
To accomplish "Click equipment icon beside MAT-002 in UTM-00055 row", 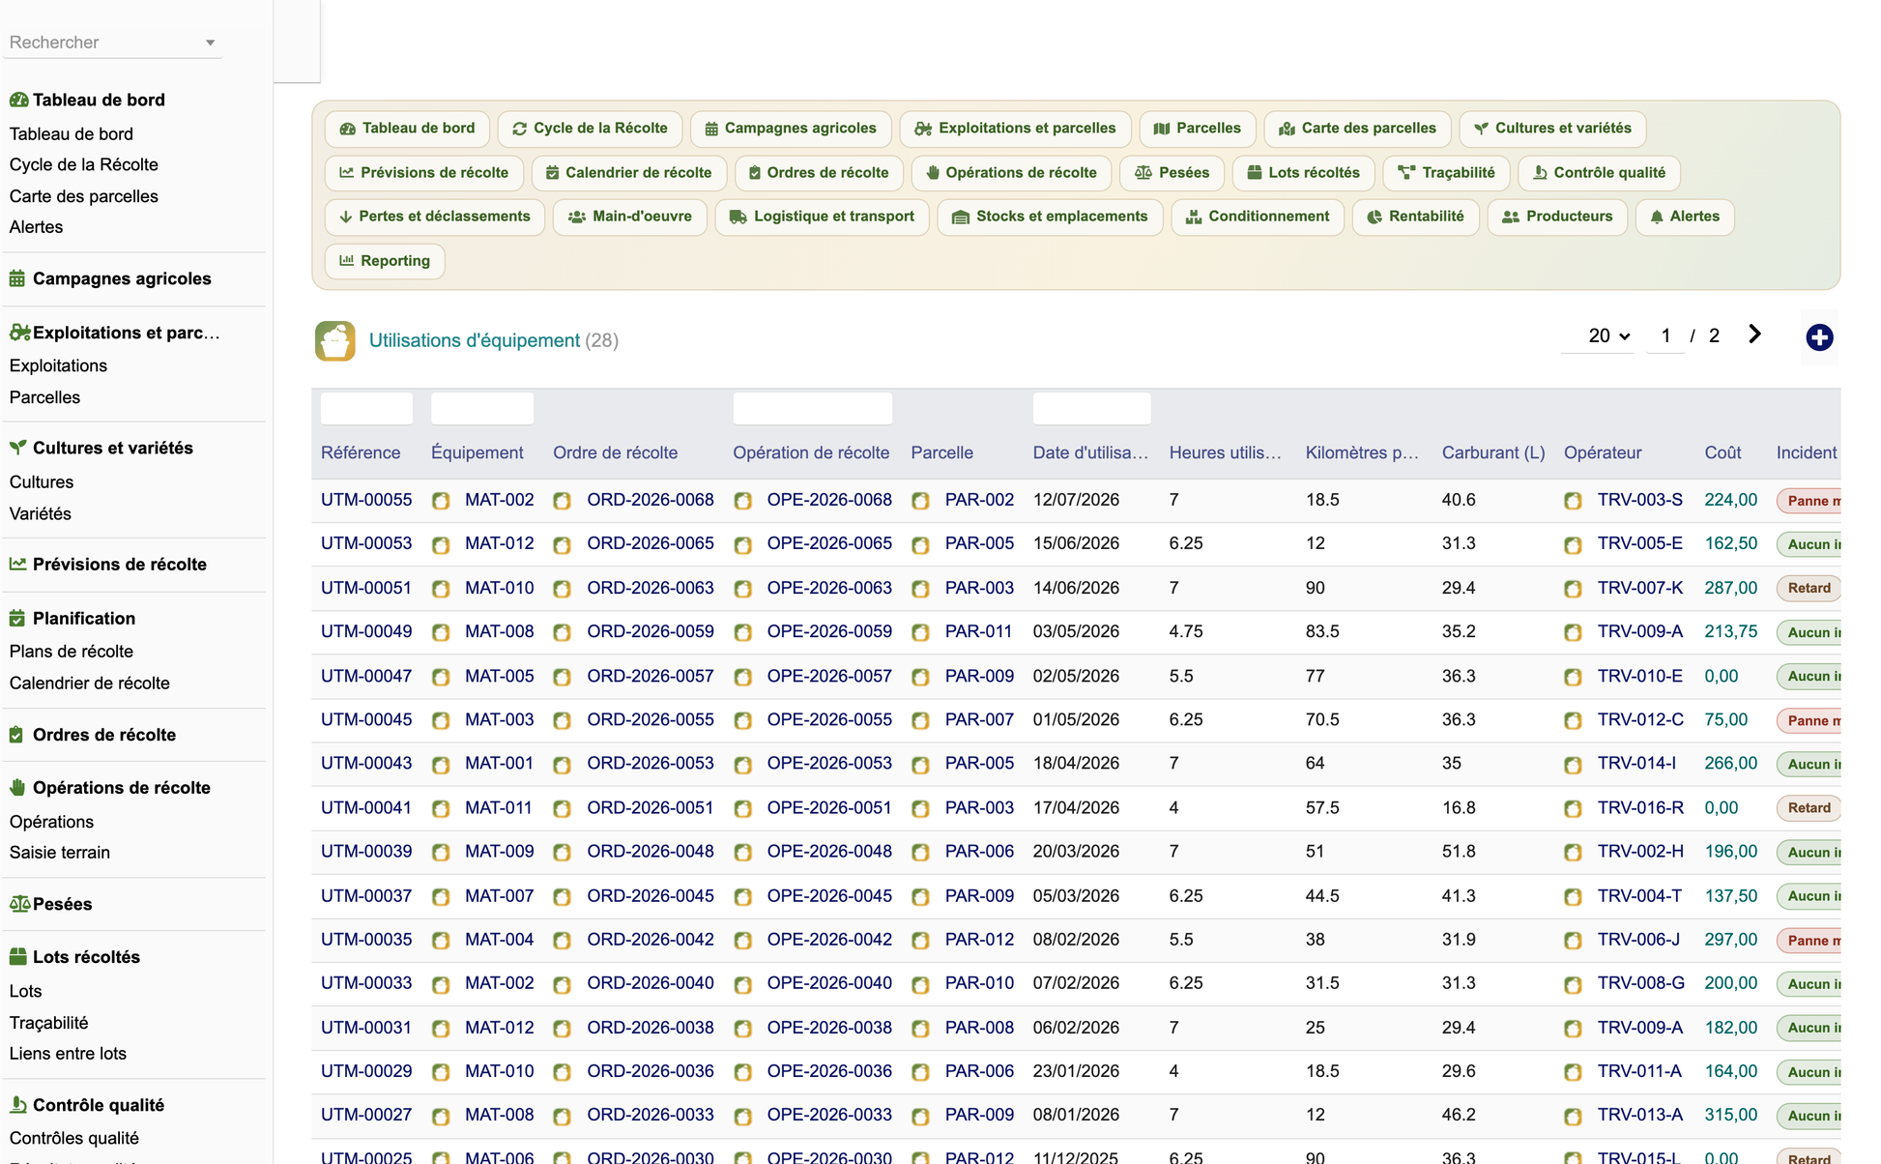I will click(x=441, y=501).
